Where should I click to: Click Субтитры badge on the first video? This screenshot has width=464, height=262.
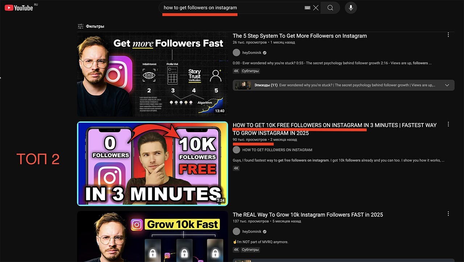coord(250,71)
